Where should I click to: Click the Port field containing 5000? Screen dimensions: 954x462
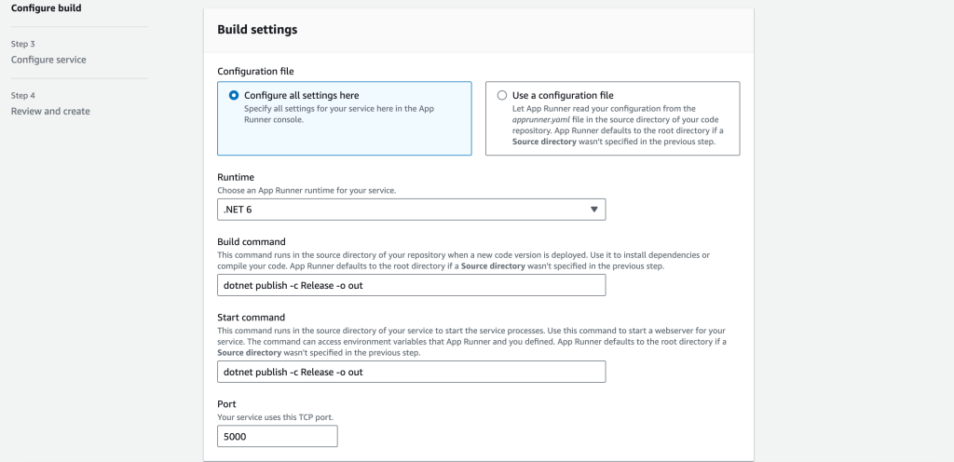coord(277,436)
